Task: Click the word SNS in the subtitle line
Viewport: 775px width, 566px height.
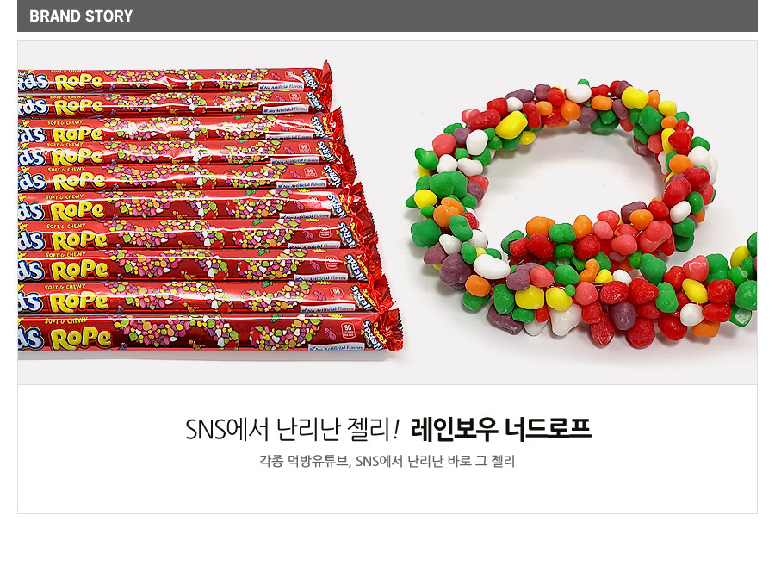Action: pos(367,461)
